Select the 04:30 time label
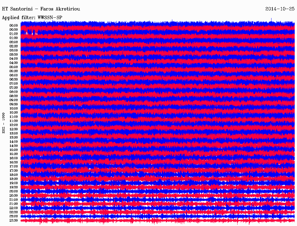This screenshot has width=297, height=226. click(14, 63)
